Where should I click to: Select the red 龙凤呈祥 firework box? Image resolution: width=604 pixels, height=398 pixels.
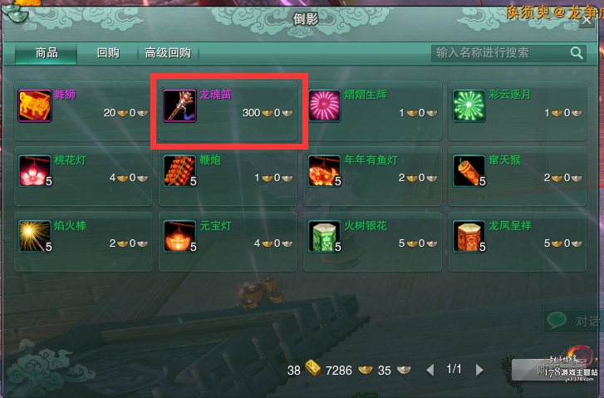(469, 237)
